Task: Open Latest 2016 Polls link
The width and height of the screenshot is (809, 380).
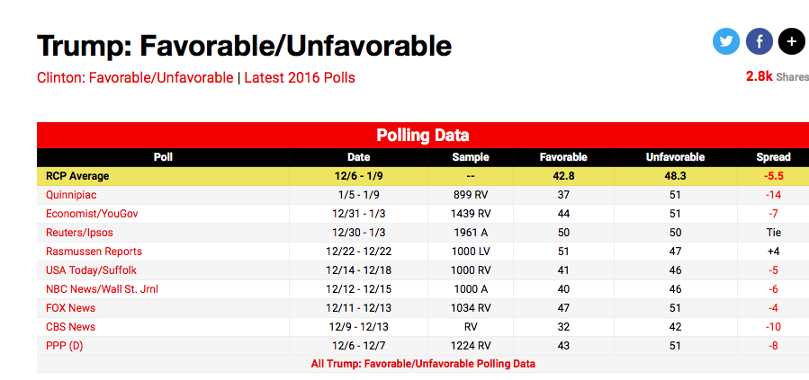Action: (300, 77)
